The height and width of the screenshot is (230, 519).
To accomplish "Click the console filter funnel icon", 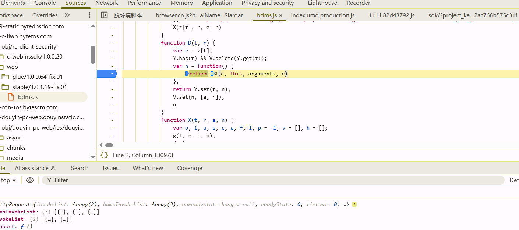I will tap(49, 180).
